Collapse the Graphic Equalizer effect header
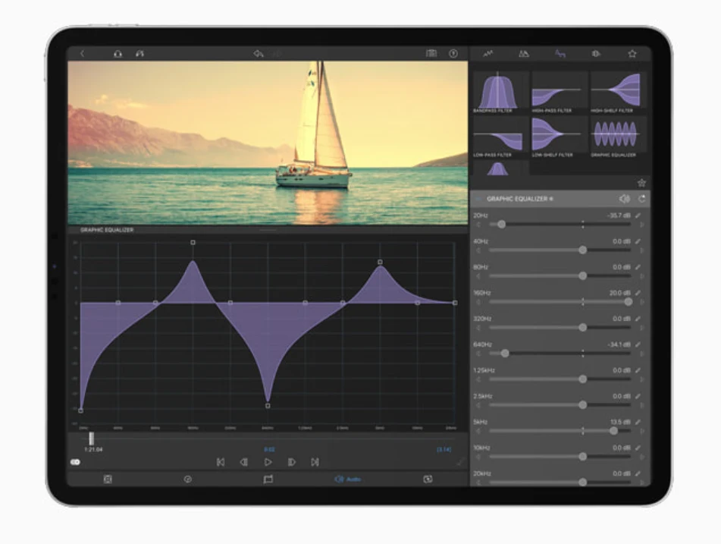 (x=478, y=199)
